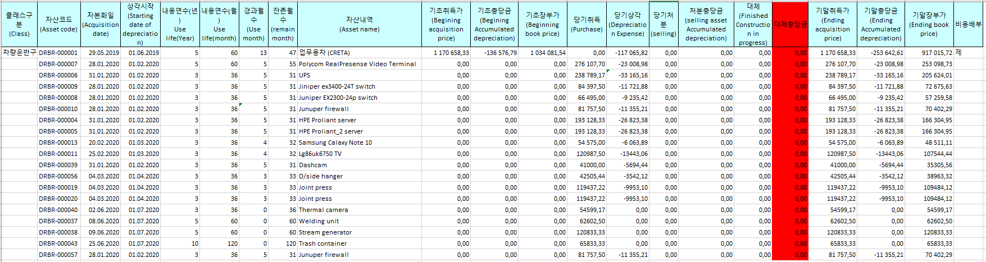Select the 자산코드 (Asset code) header cell
The image size is (986, 262).
pos(58,24)
